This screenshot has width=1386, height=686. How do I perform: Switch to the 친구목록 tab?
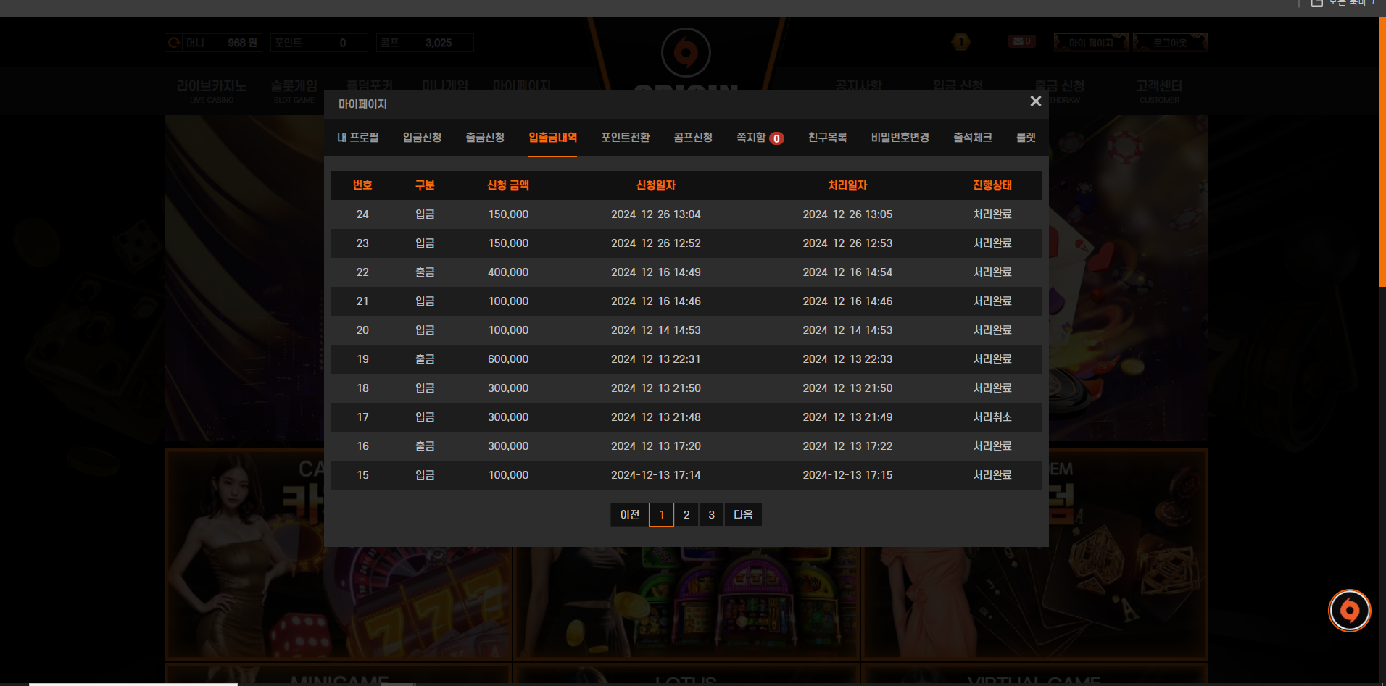[827, 137]
